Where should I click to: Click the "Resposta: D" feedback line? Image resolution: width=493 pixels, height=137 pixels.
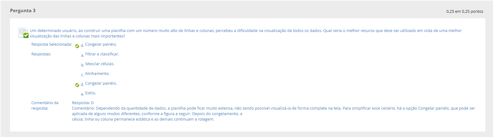tap(83, 103)
